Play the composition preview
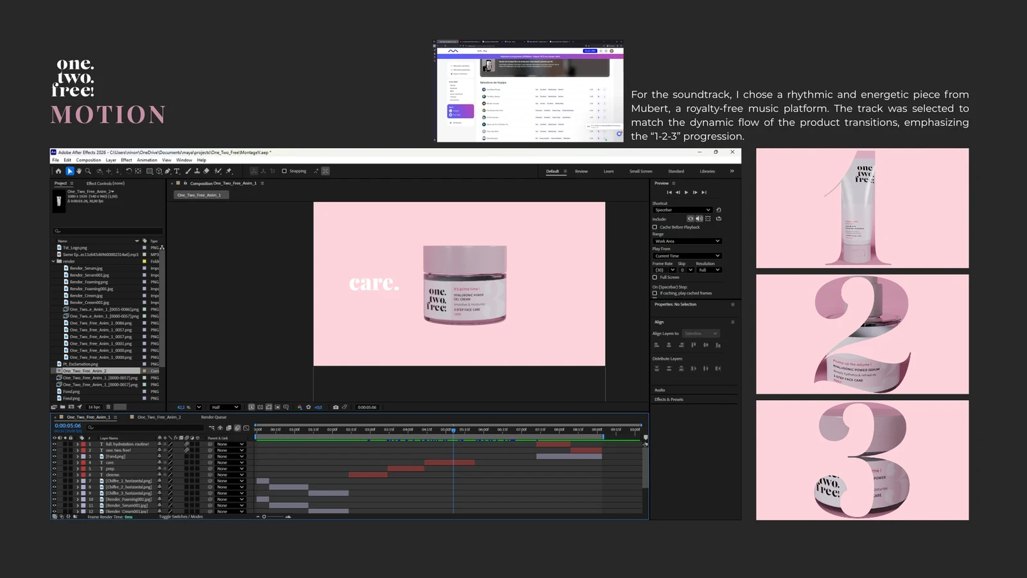 (x=686, y=193)
